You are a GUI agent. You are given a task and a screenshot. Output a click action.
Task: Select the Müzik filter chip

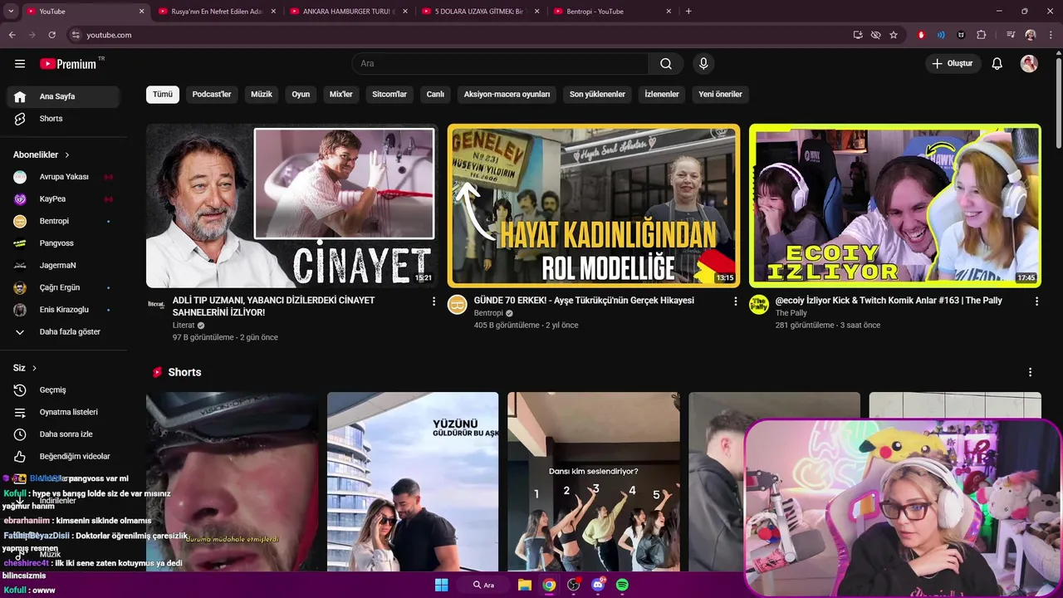[x=262, y=95]
